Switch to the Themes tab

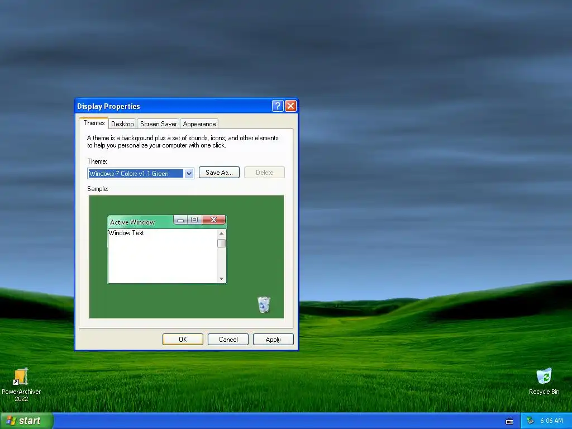click(94, 123)
